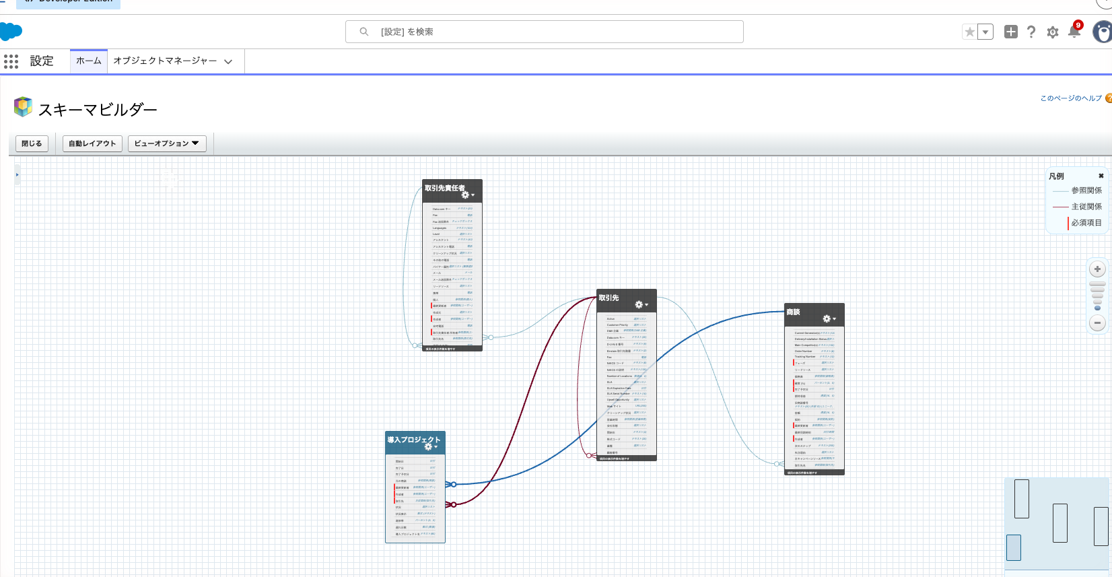Click the highlighted minimap viewport rectangle
Image resolution: width=1112 pixels, height=577 pixels.
pos(1014,547)
